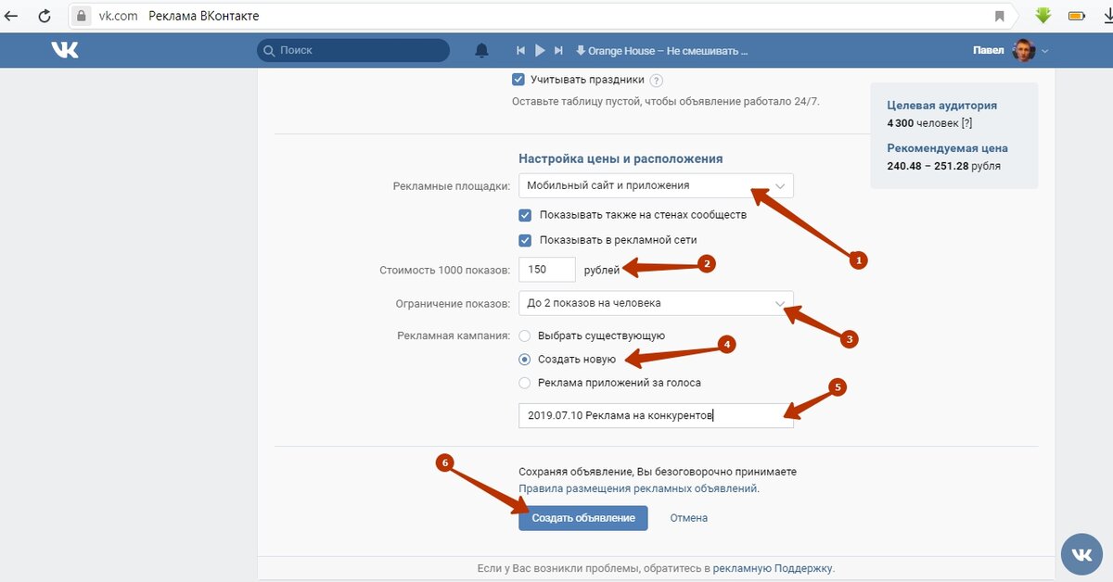Click the browser back arrow
Screen dimensions: 1113x582
coord(13,16)
